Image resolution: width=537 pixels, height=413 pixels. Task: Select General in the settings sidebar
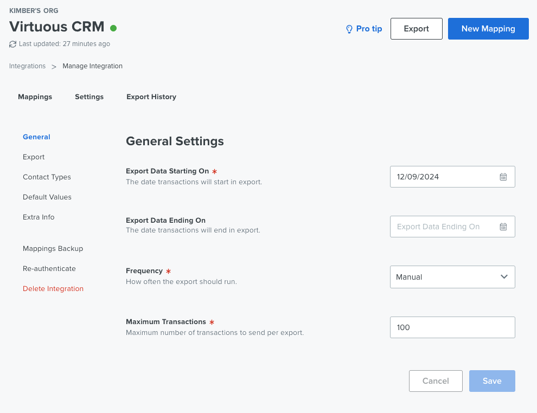pos(37,137)
